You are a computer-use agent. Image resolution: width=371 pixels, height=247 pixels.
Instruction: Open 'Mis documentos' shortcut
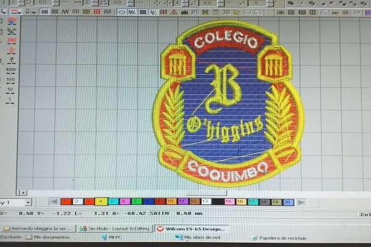(51, 237)
